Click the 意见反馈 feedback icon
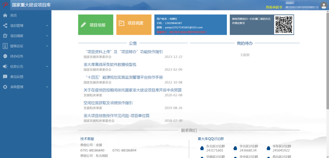Screen dimensions: 329x158 pos(5,77)
